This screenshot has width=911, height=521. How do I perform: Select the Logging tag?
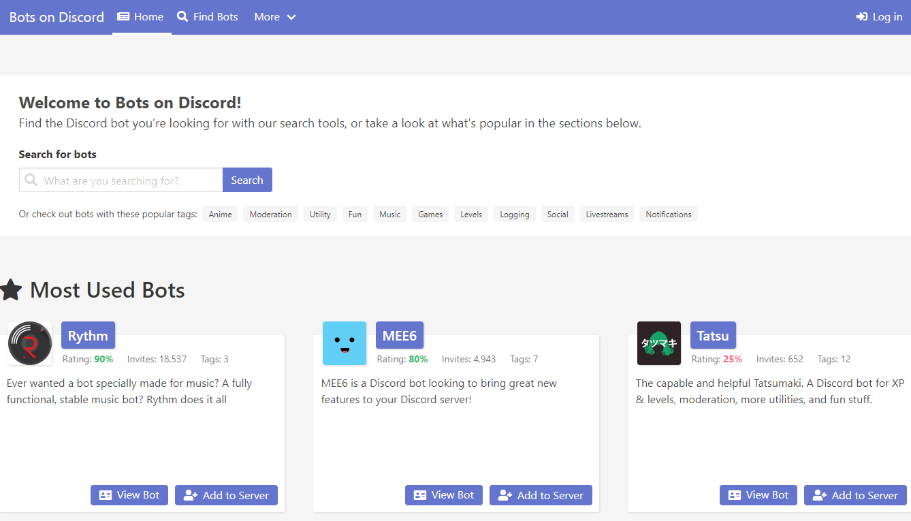click(x=515, y=215)
